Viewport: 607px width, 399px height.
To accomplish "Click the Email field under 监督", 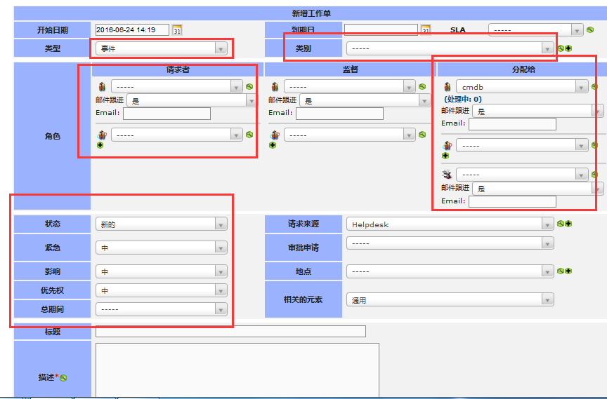I will [339, 114].
